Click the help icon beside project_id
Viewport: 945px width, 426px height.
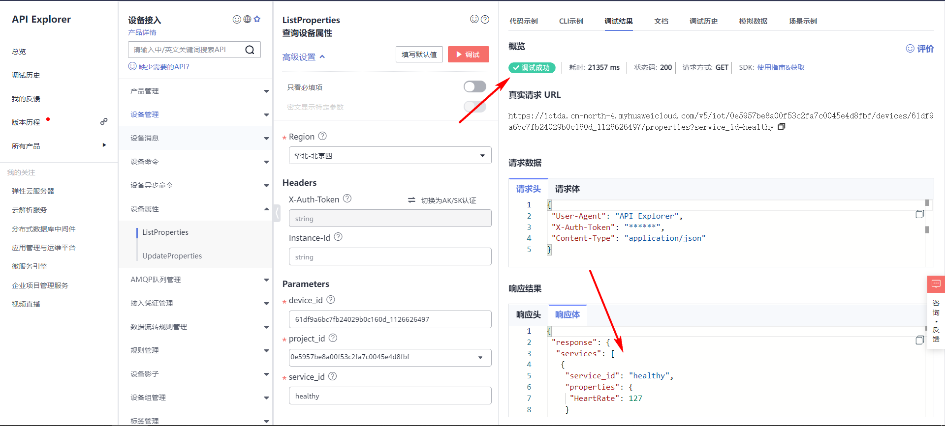pyautogui.click(x=333, y=338)
